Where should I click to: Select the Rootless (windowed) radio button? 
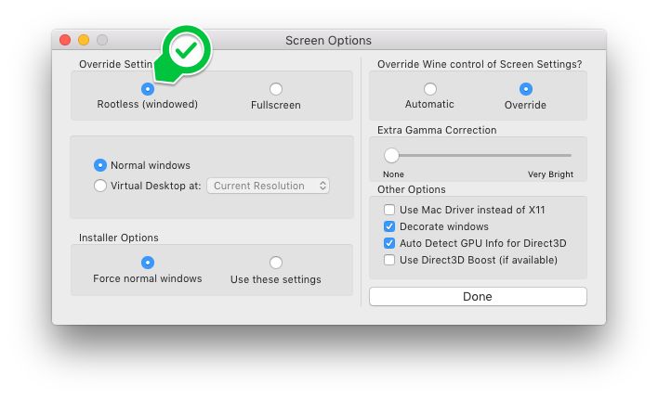click(147, 89)
